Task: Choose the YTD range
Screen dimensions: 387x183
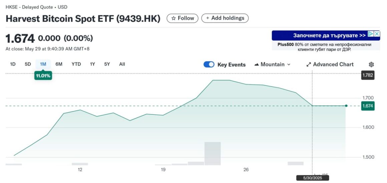Action: pyautogui.click(x=76, y=64)
